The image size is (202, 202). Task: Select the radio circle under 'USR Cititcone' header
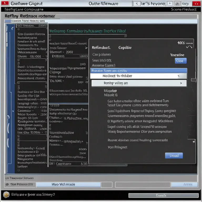point(19,29)
